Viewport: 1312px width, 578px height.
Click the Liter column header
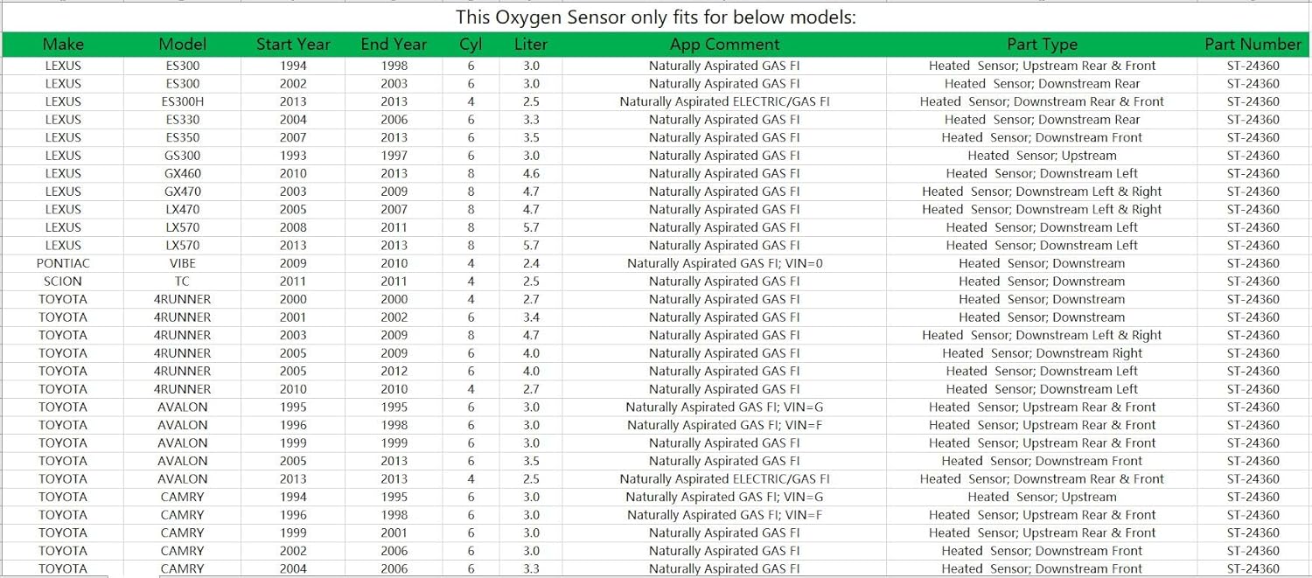(x=530, y=45)
